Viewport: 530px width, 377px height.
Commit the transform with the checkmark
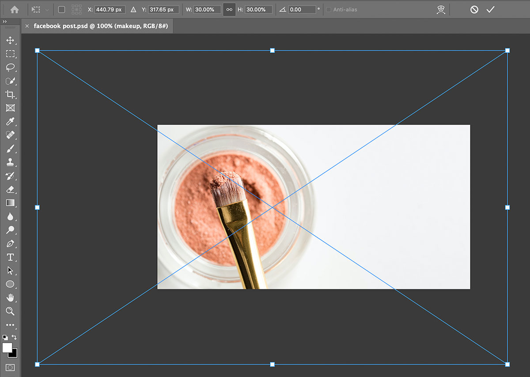(490, 10)
